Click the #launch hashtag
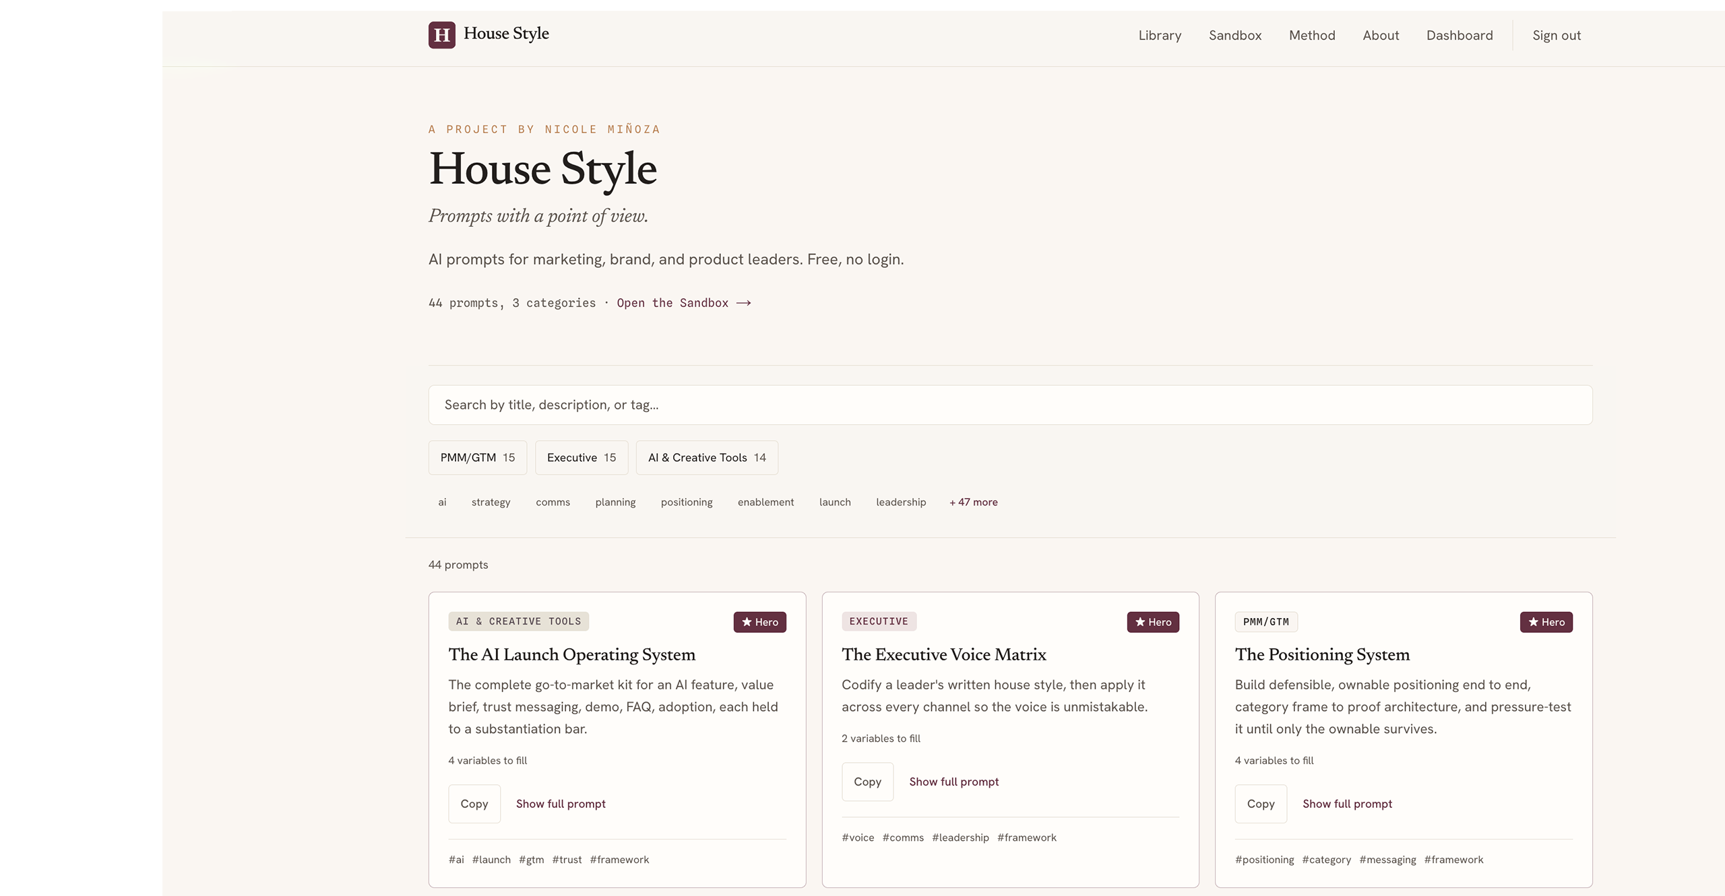1725x896 pixels. pyautogui.click(x=491, y=860)
